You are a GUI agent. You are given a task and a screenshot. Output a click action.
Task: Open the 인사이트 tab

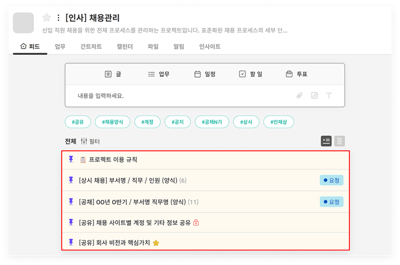click(209, 47)
